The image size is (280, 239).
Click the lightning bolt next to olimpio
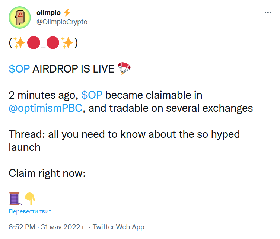click(67, 13)
